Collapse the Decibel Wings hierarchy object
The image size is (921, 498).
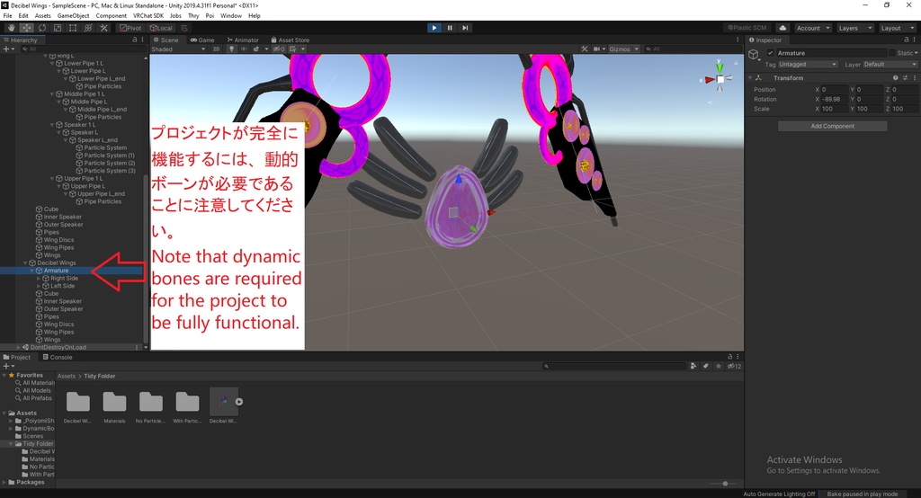25,263
